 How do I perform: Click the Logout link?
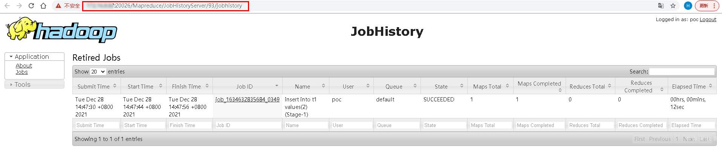pos(708,20)
